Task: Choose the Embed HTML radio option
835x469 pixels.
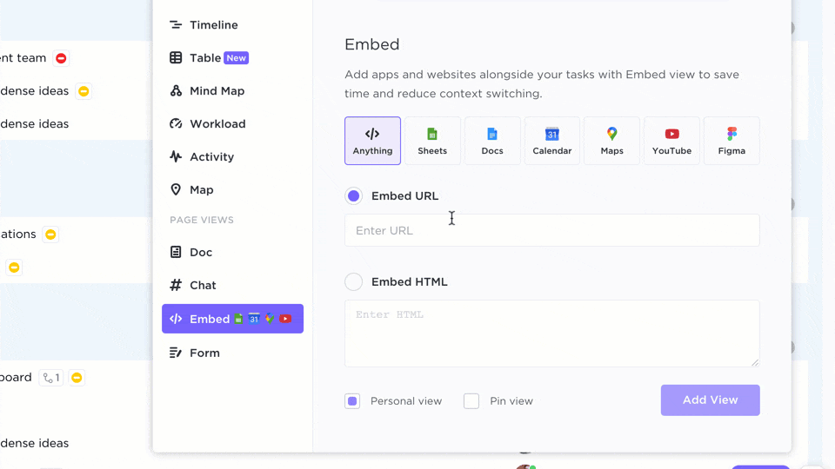Action: click(x=354, y=282)
